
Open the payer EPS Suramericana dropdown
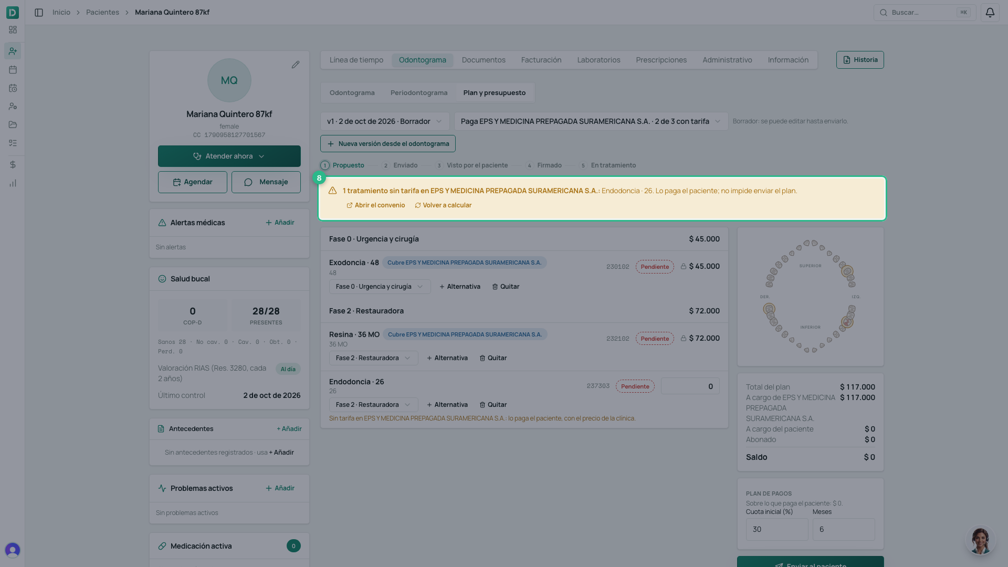[x=591, y=121]
